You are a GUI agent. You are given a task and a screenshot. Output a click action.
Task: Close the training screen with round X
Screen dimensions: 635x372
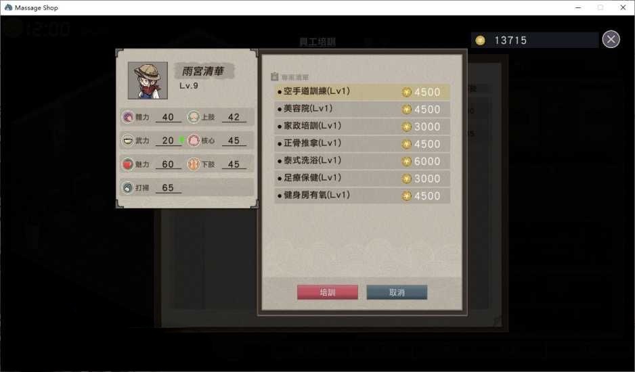click(x=611, y=39)
